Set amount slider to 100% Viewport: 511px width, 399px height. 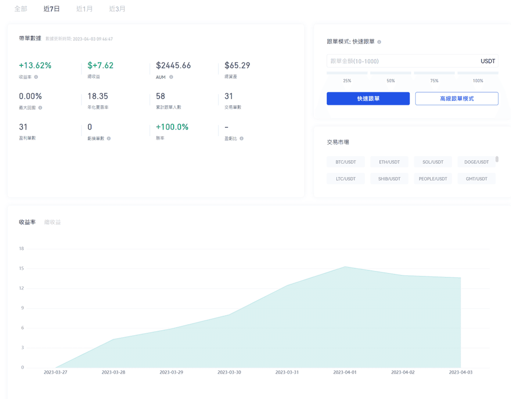(478, 73)
